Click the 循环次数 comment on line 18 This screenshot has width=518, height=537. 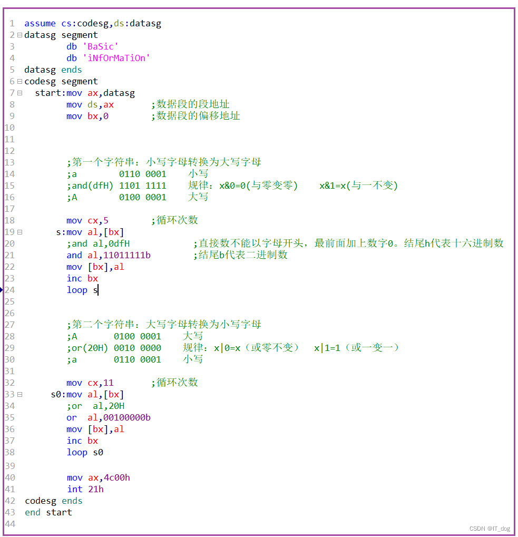tap(175, 220)
